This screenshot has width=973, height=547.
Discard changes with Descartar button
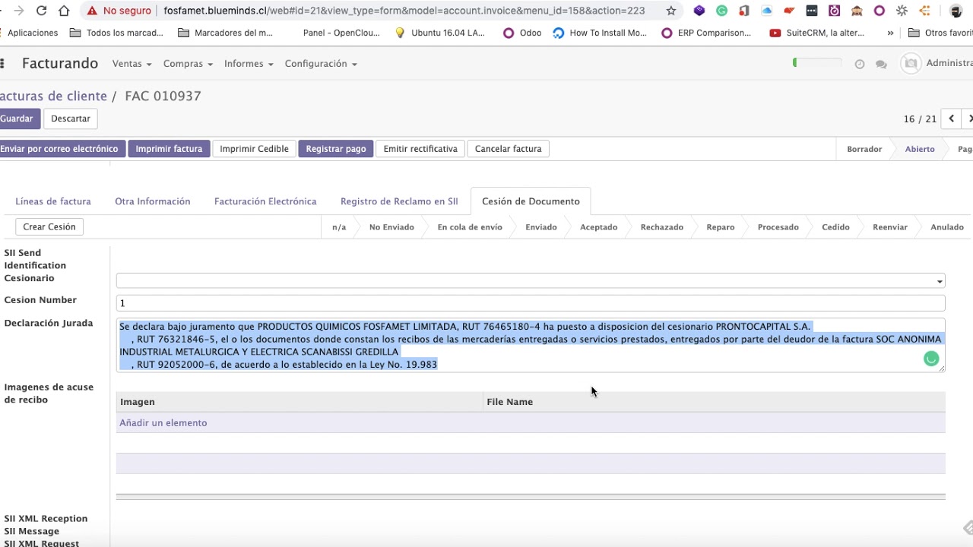click(71, 119)
